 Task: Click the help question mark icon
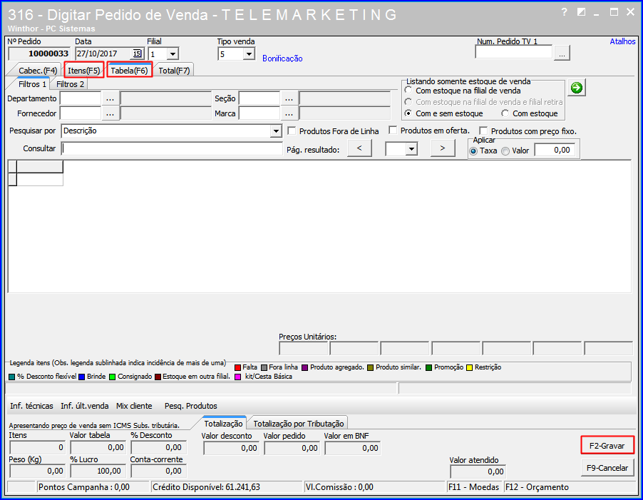565,12
